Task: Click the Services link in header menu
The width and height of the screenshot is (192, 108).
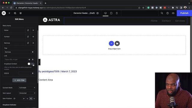Action: coord(180,21)
